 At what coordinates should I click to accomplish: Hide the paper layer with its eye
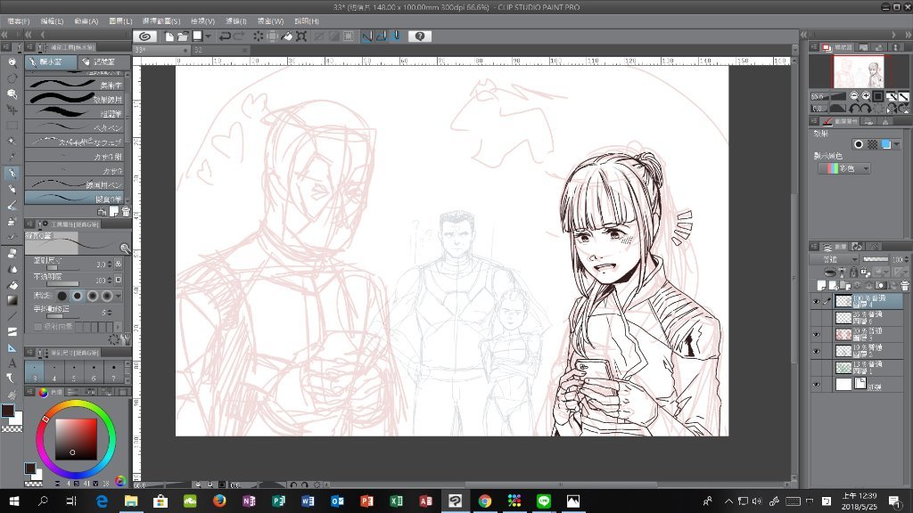816,385
